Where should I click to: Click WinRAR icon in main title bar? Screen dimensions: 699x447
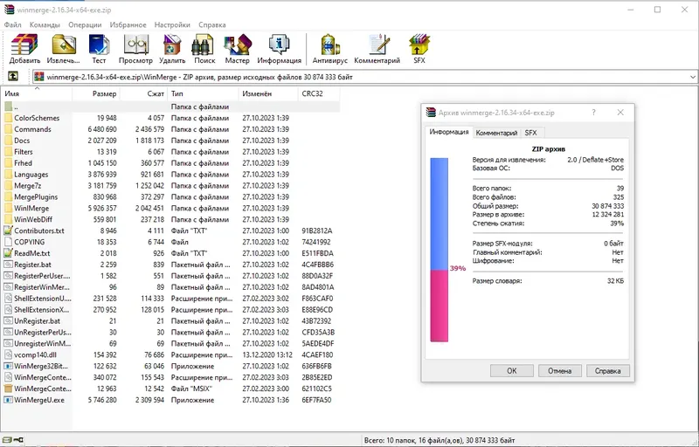(9, 10)
